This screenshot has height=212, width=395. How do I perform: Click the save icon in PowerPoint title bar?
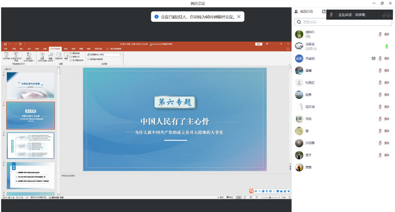click(4, 44)
